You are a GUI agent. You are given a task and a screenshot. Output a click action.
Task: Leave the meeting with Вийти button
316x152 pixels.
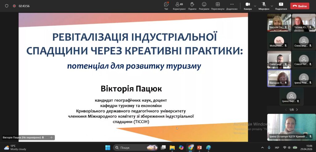[x=300, y=6]
